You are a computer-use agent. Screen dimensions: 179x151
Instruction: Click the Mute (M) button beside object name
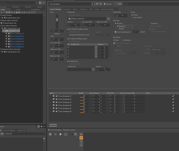coord(97,4)
